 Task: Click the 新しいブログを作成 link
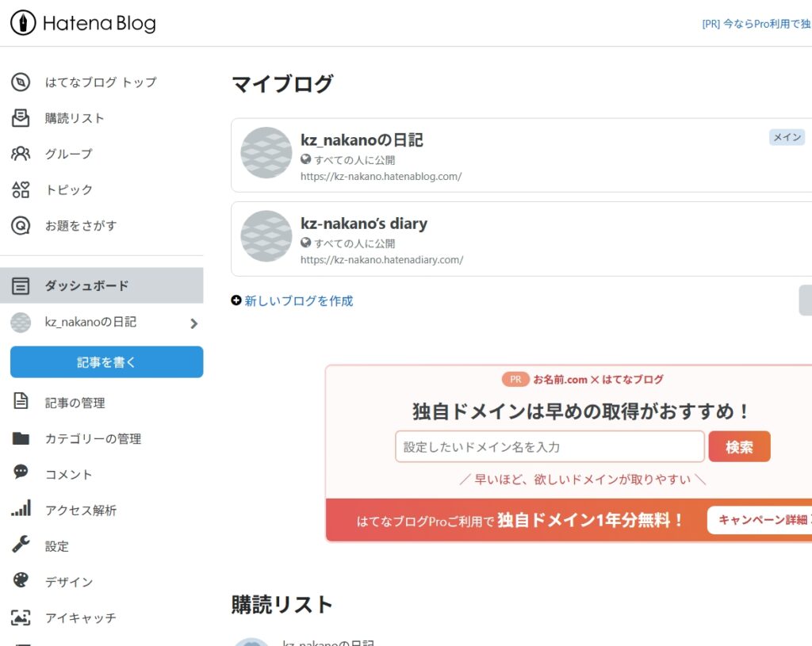tap(298, 301)
